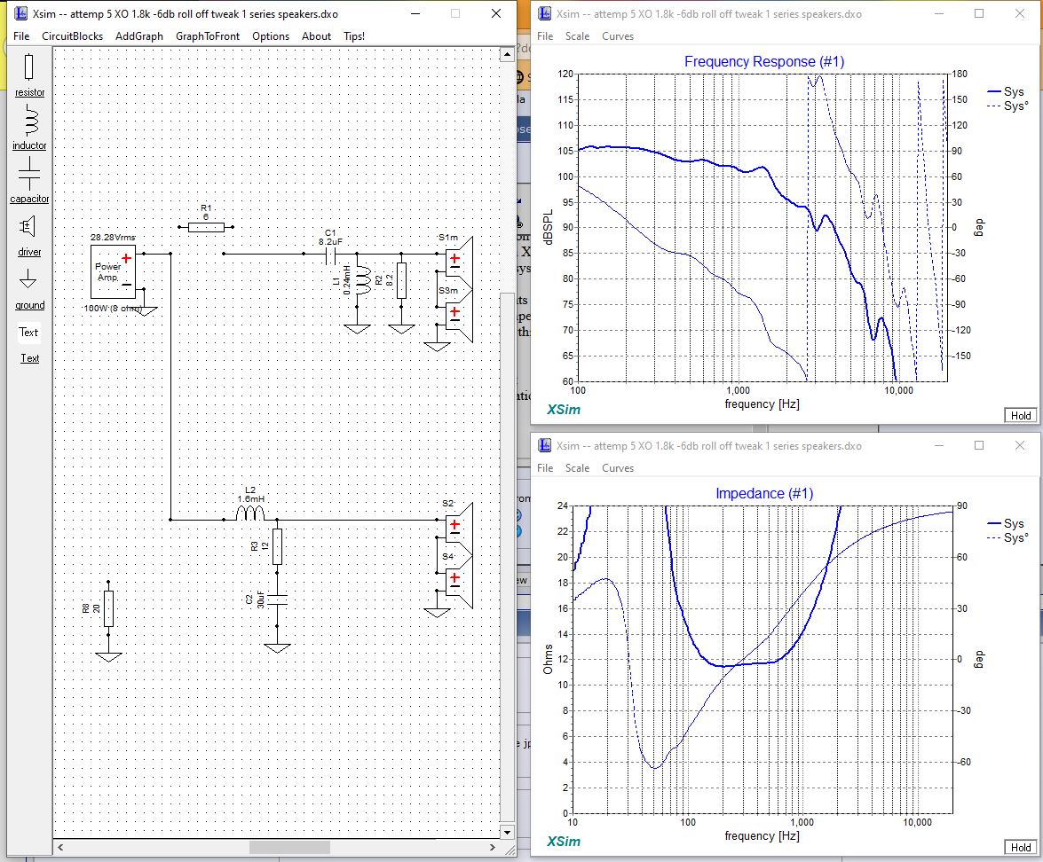Select the ground component tool

click(29, 288)
